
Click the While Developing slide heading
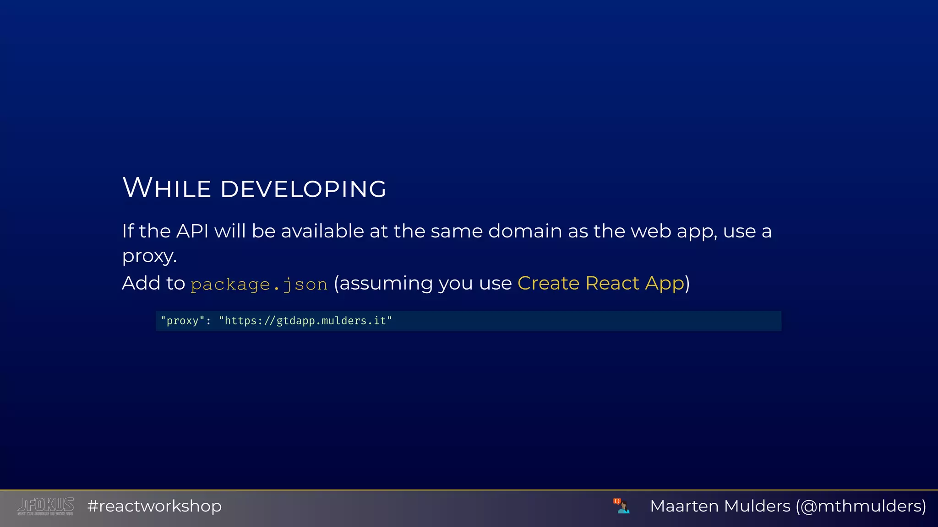click(x=254, y=188)
